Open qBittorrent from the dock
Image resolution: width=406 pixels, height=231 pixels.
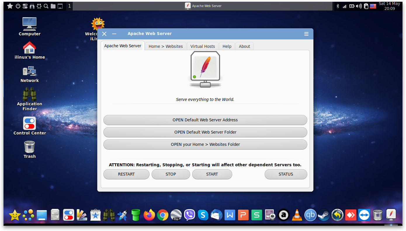click(310, 215)
